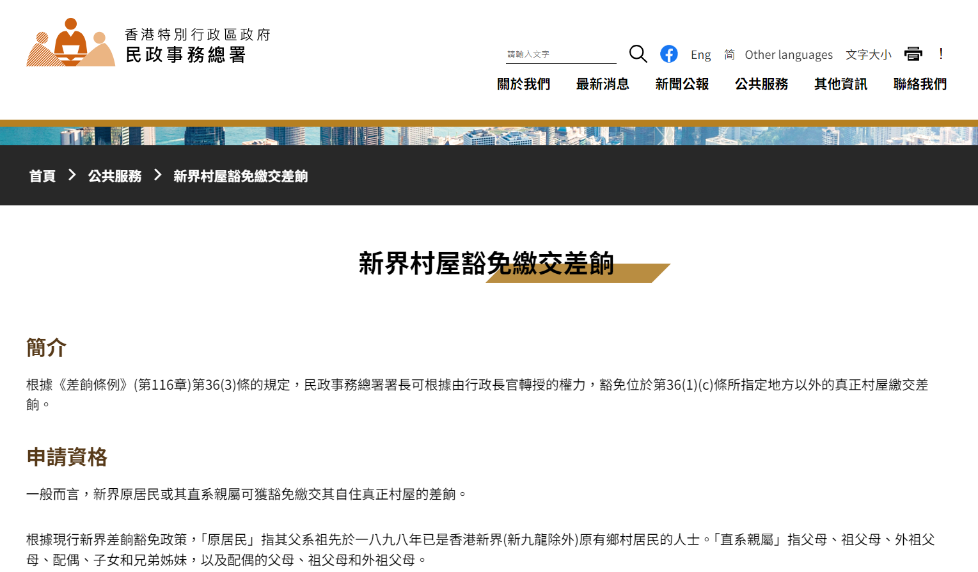978x572 pixels.
Task: Open the Other languages link
Action: tap(788, 54)
